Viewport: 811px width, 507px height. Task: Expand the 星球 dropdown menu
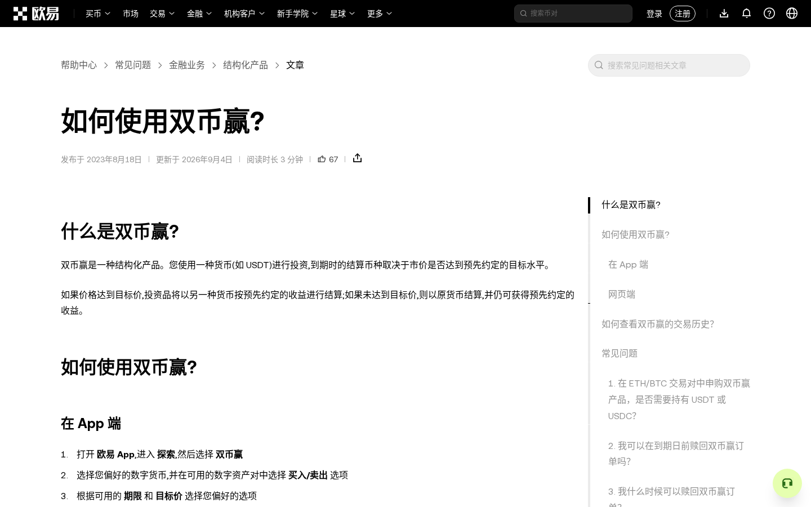coord(342,14)
